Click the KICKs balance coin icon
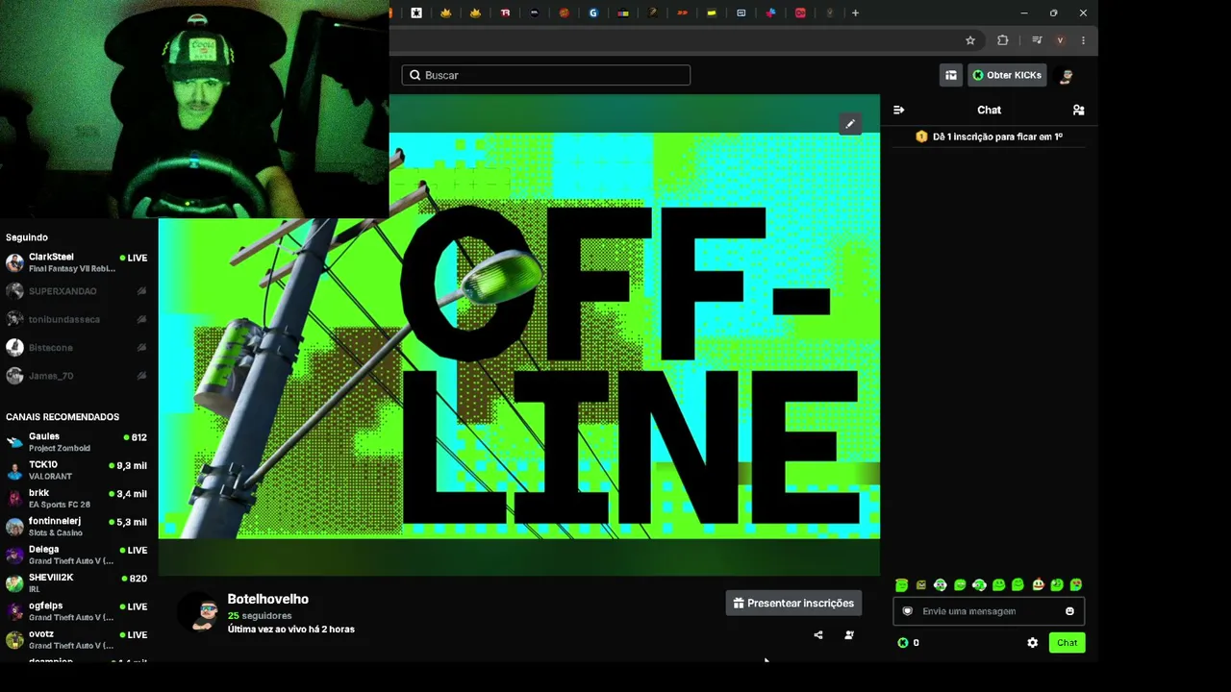Viewport: 1231px width, 692px height. 902,643
